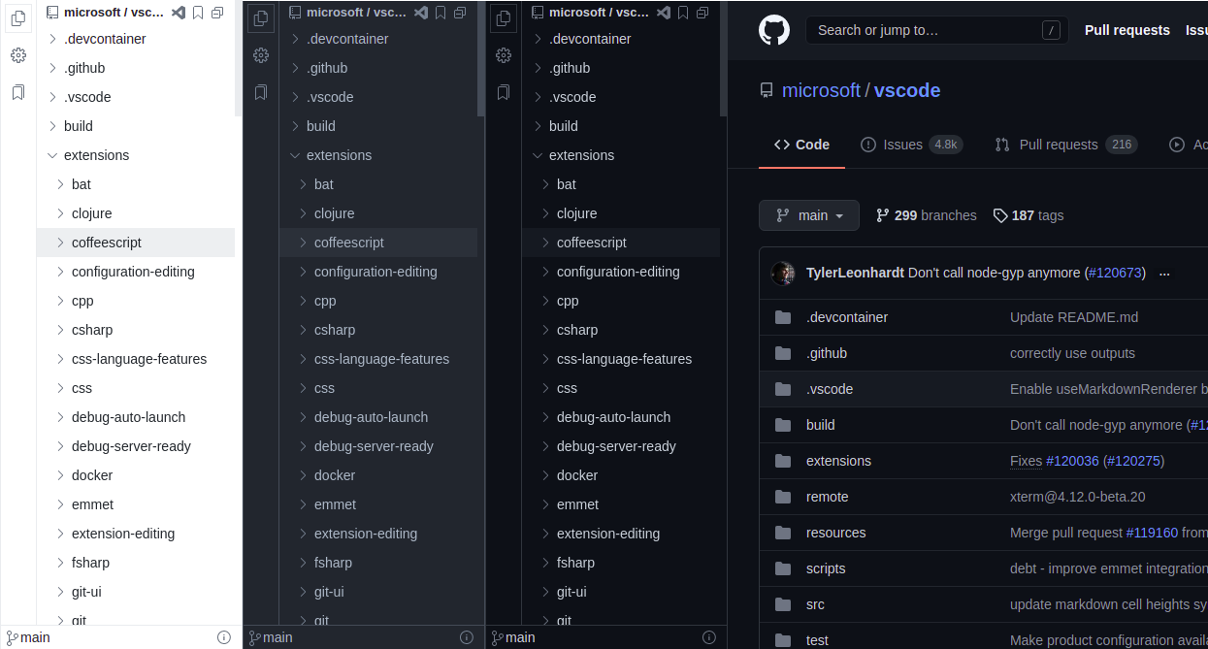Collapse extensions folder in darkest rightmost tree

(x=538, y=155)
